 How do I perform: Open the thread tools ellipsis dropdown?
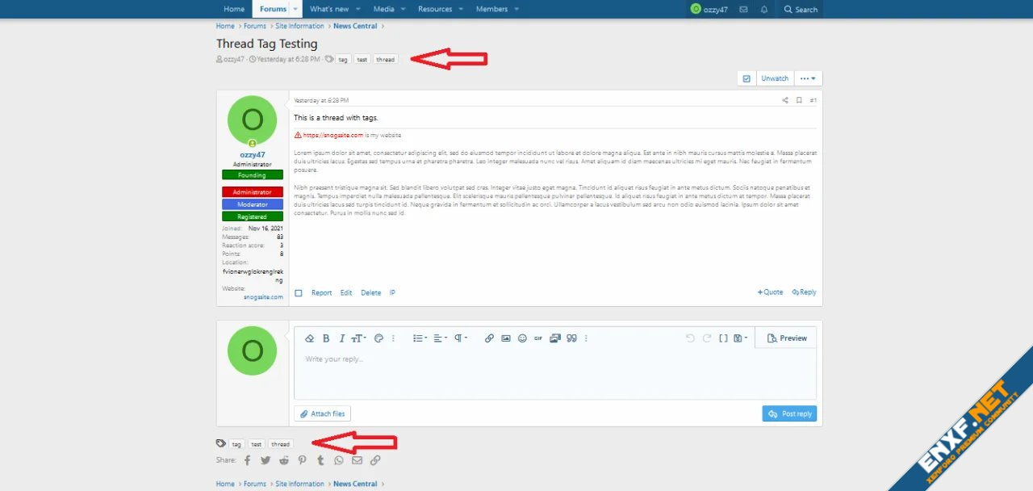coord(808,78)
